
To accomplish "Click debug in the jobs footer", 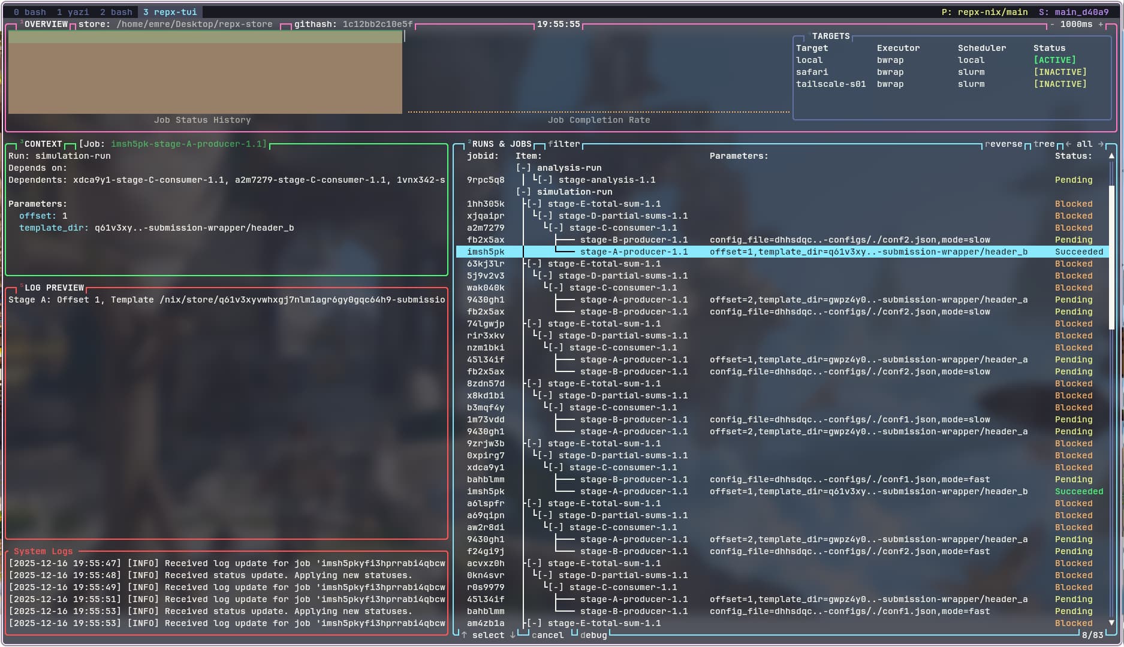I will [593, 635].
